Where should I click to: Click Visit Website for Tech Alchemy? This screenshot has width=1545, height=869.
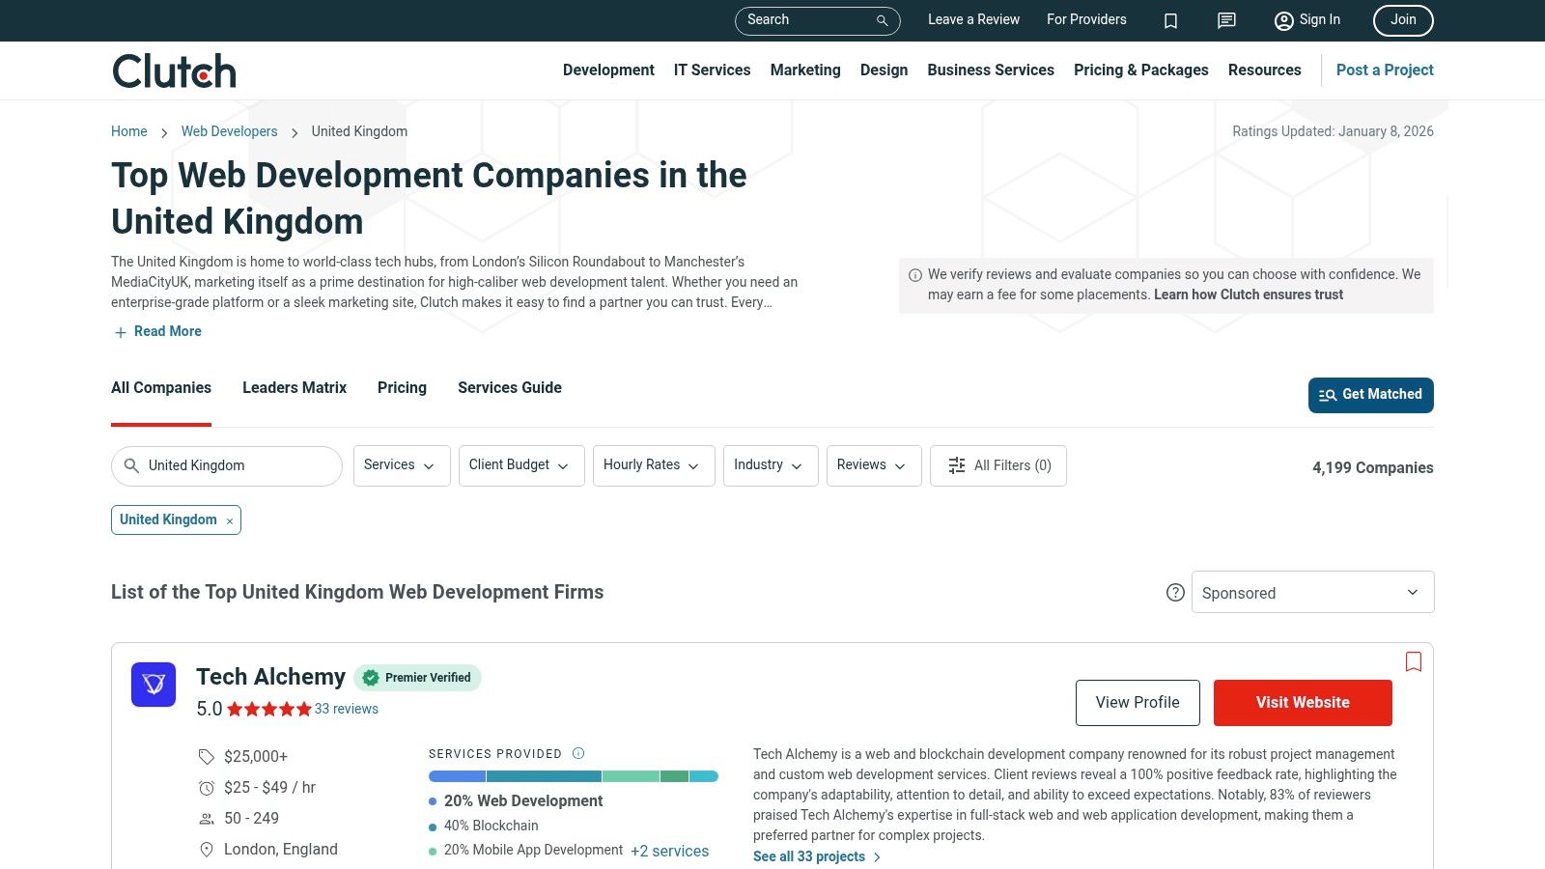point(1303,702)
